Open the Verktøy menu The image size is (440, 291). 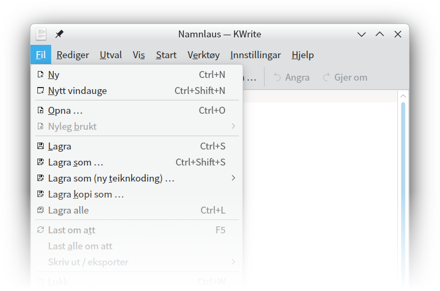point(203,55)
